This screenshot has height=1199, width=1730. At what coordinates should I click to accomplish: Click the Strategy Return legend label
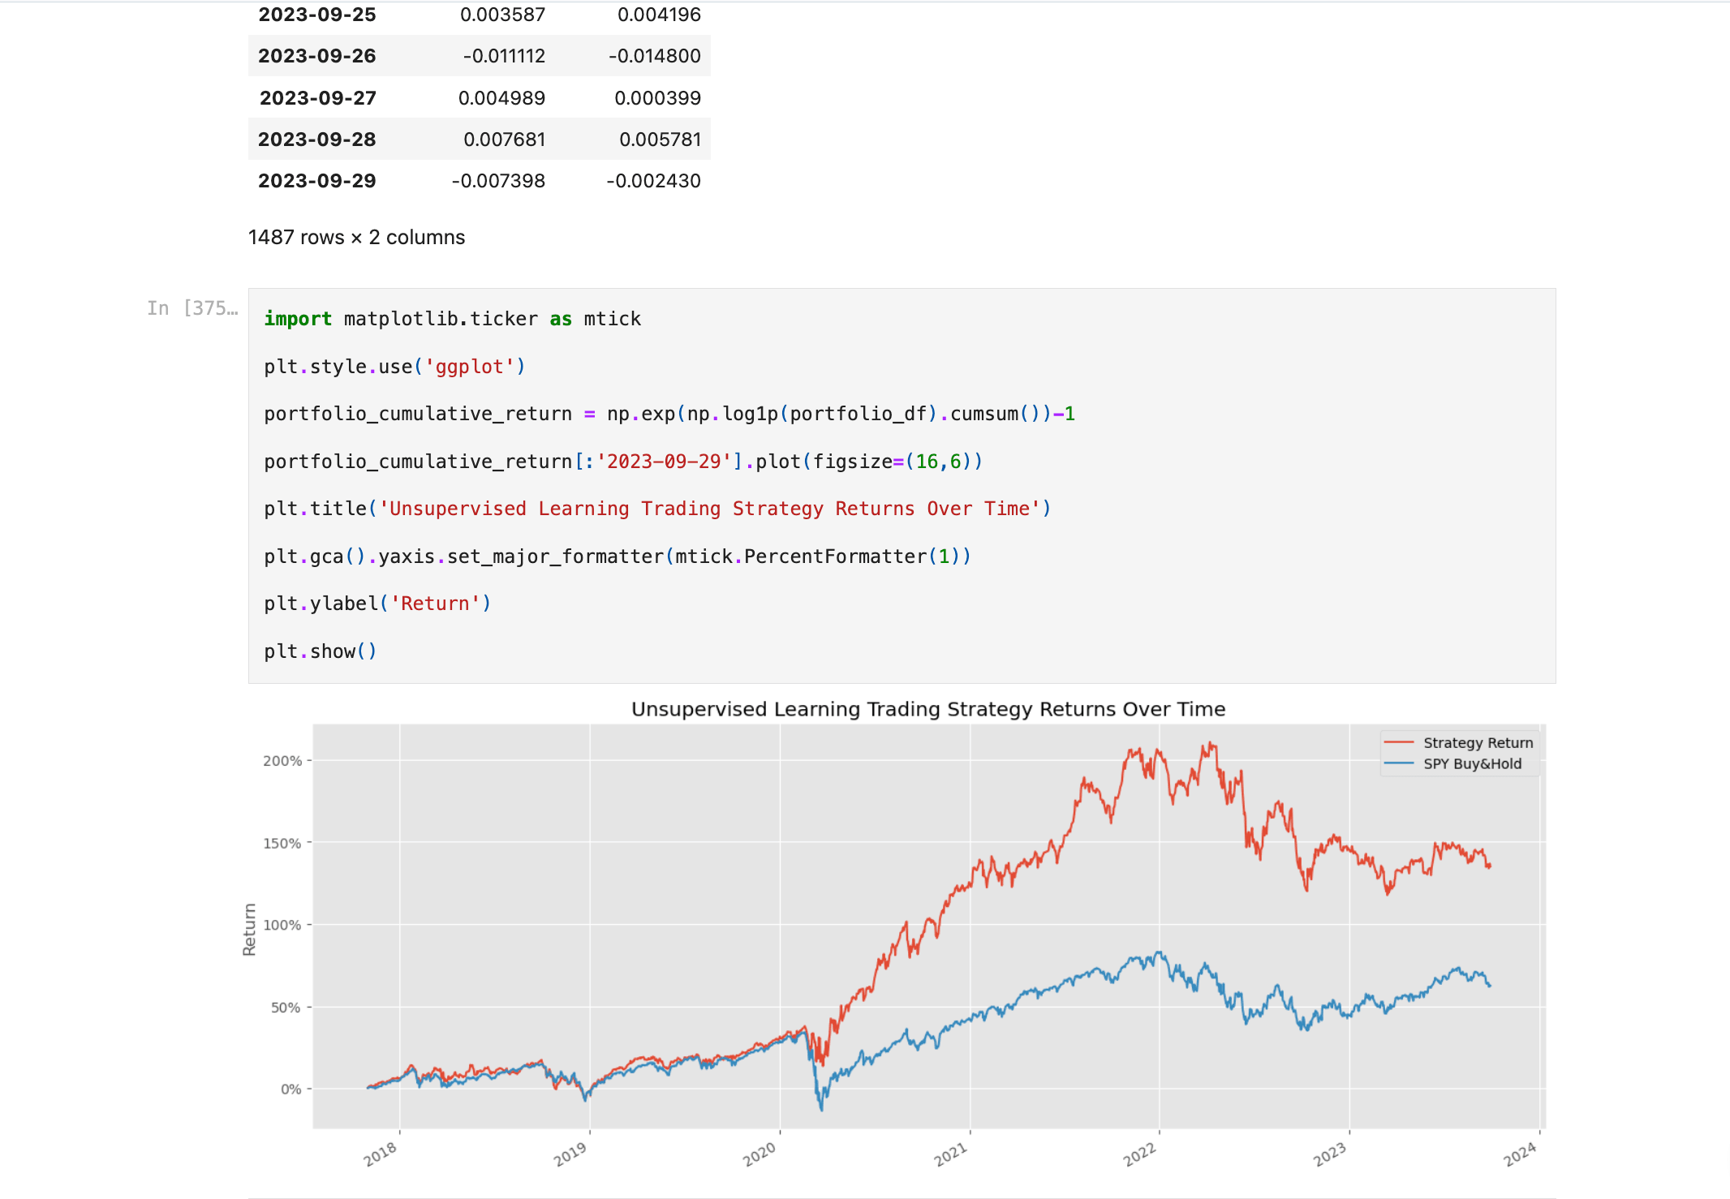[x=1478, y=742]
